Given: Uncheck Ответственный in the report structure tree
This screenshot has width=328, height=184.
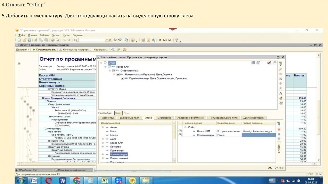Looking at the screenshot, I should point(113,71).
